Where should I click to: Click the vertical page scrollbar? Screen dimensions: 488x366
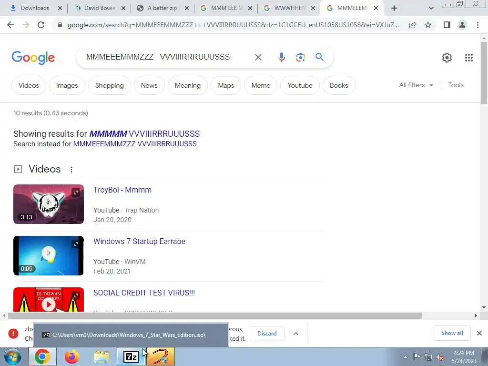coord(484,73)
